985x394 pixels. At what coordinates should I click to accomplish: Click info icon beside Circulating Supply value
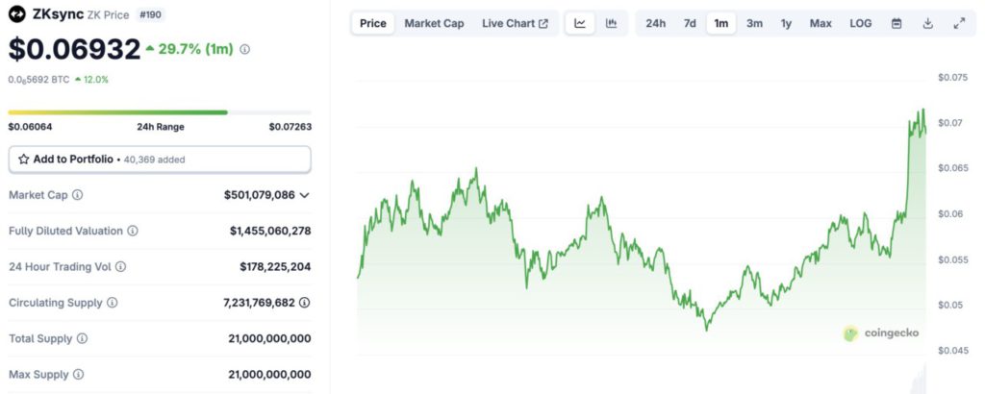(304, 303)
